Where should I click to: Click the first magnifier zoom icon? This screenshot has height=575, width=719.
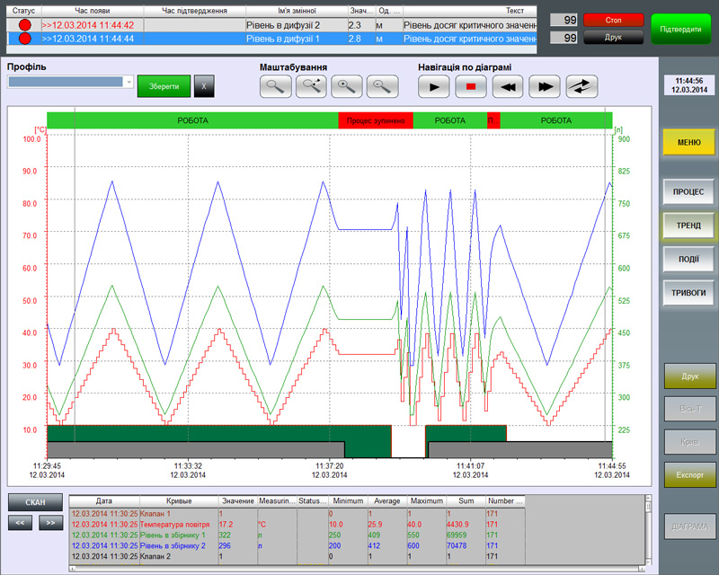(277, 86)
